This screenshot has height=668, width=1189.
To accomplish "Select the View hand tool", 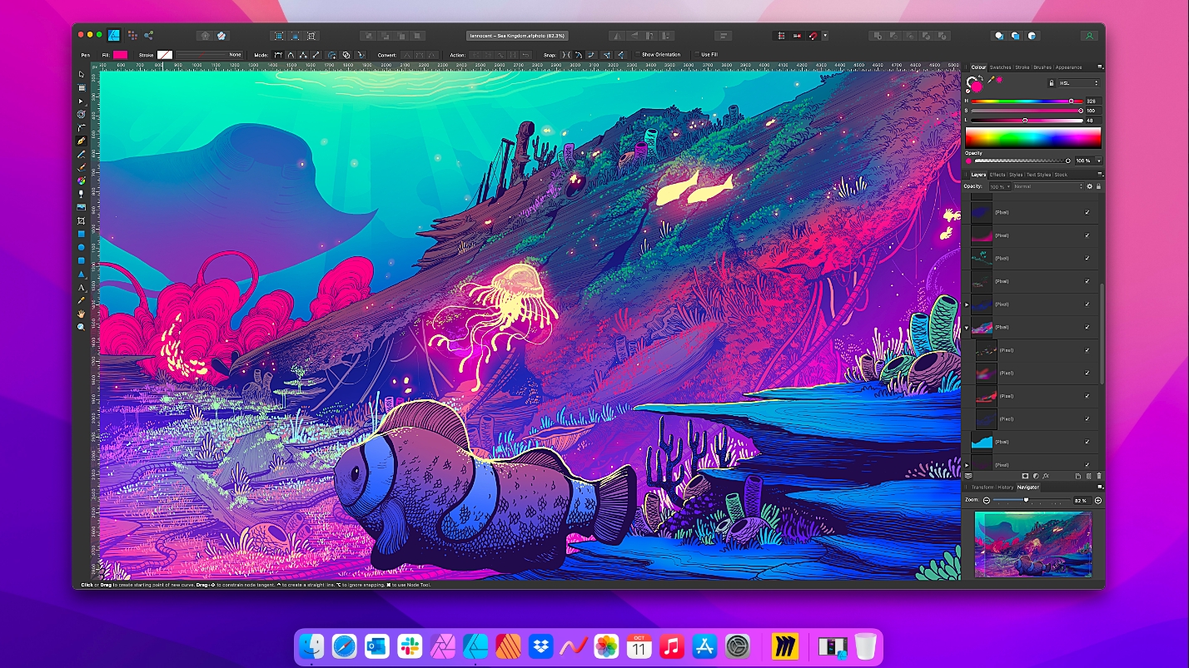I will 82,314.
